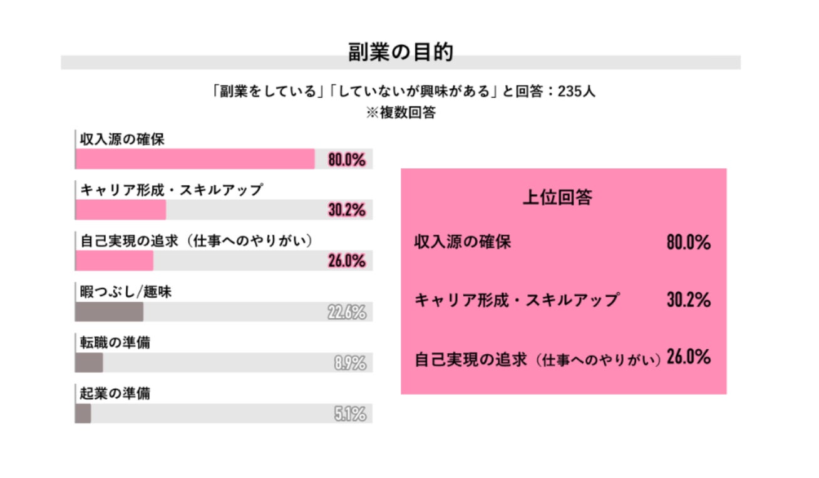Viewport: 819px width, 478px height.
Task: Click the 起業の準備 category label
Action: [115, 394]
